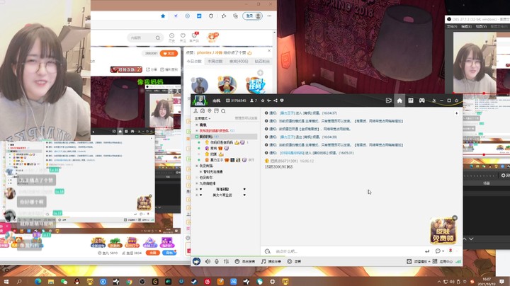Viewport: 510px width, 286px height.
Task: Open the home icon in chat client header
Action: [x=399, y=101]
